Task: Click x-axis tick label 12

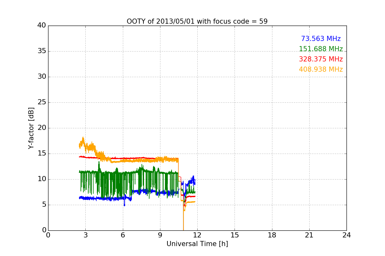Action: coord(197,235)
